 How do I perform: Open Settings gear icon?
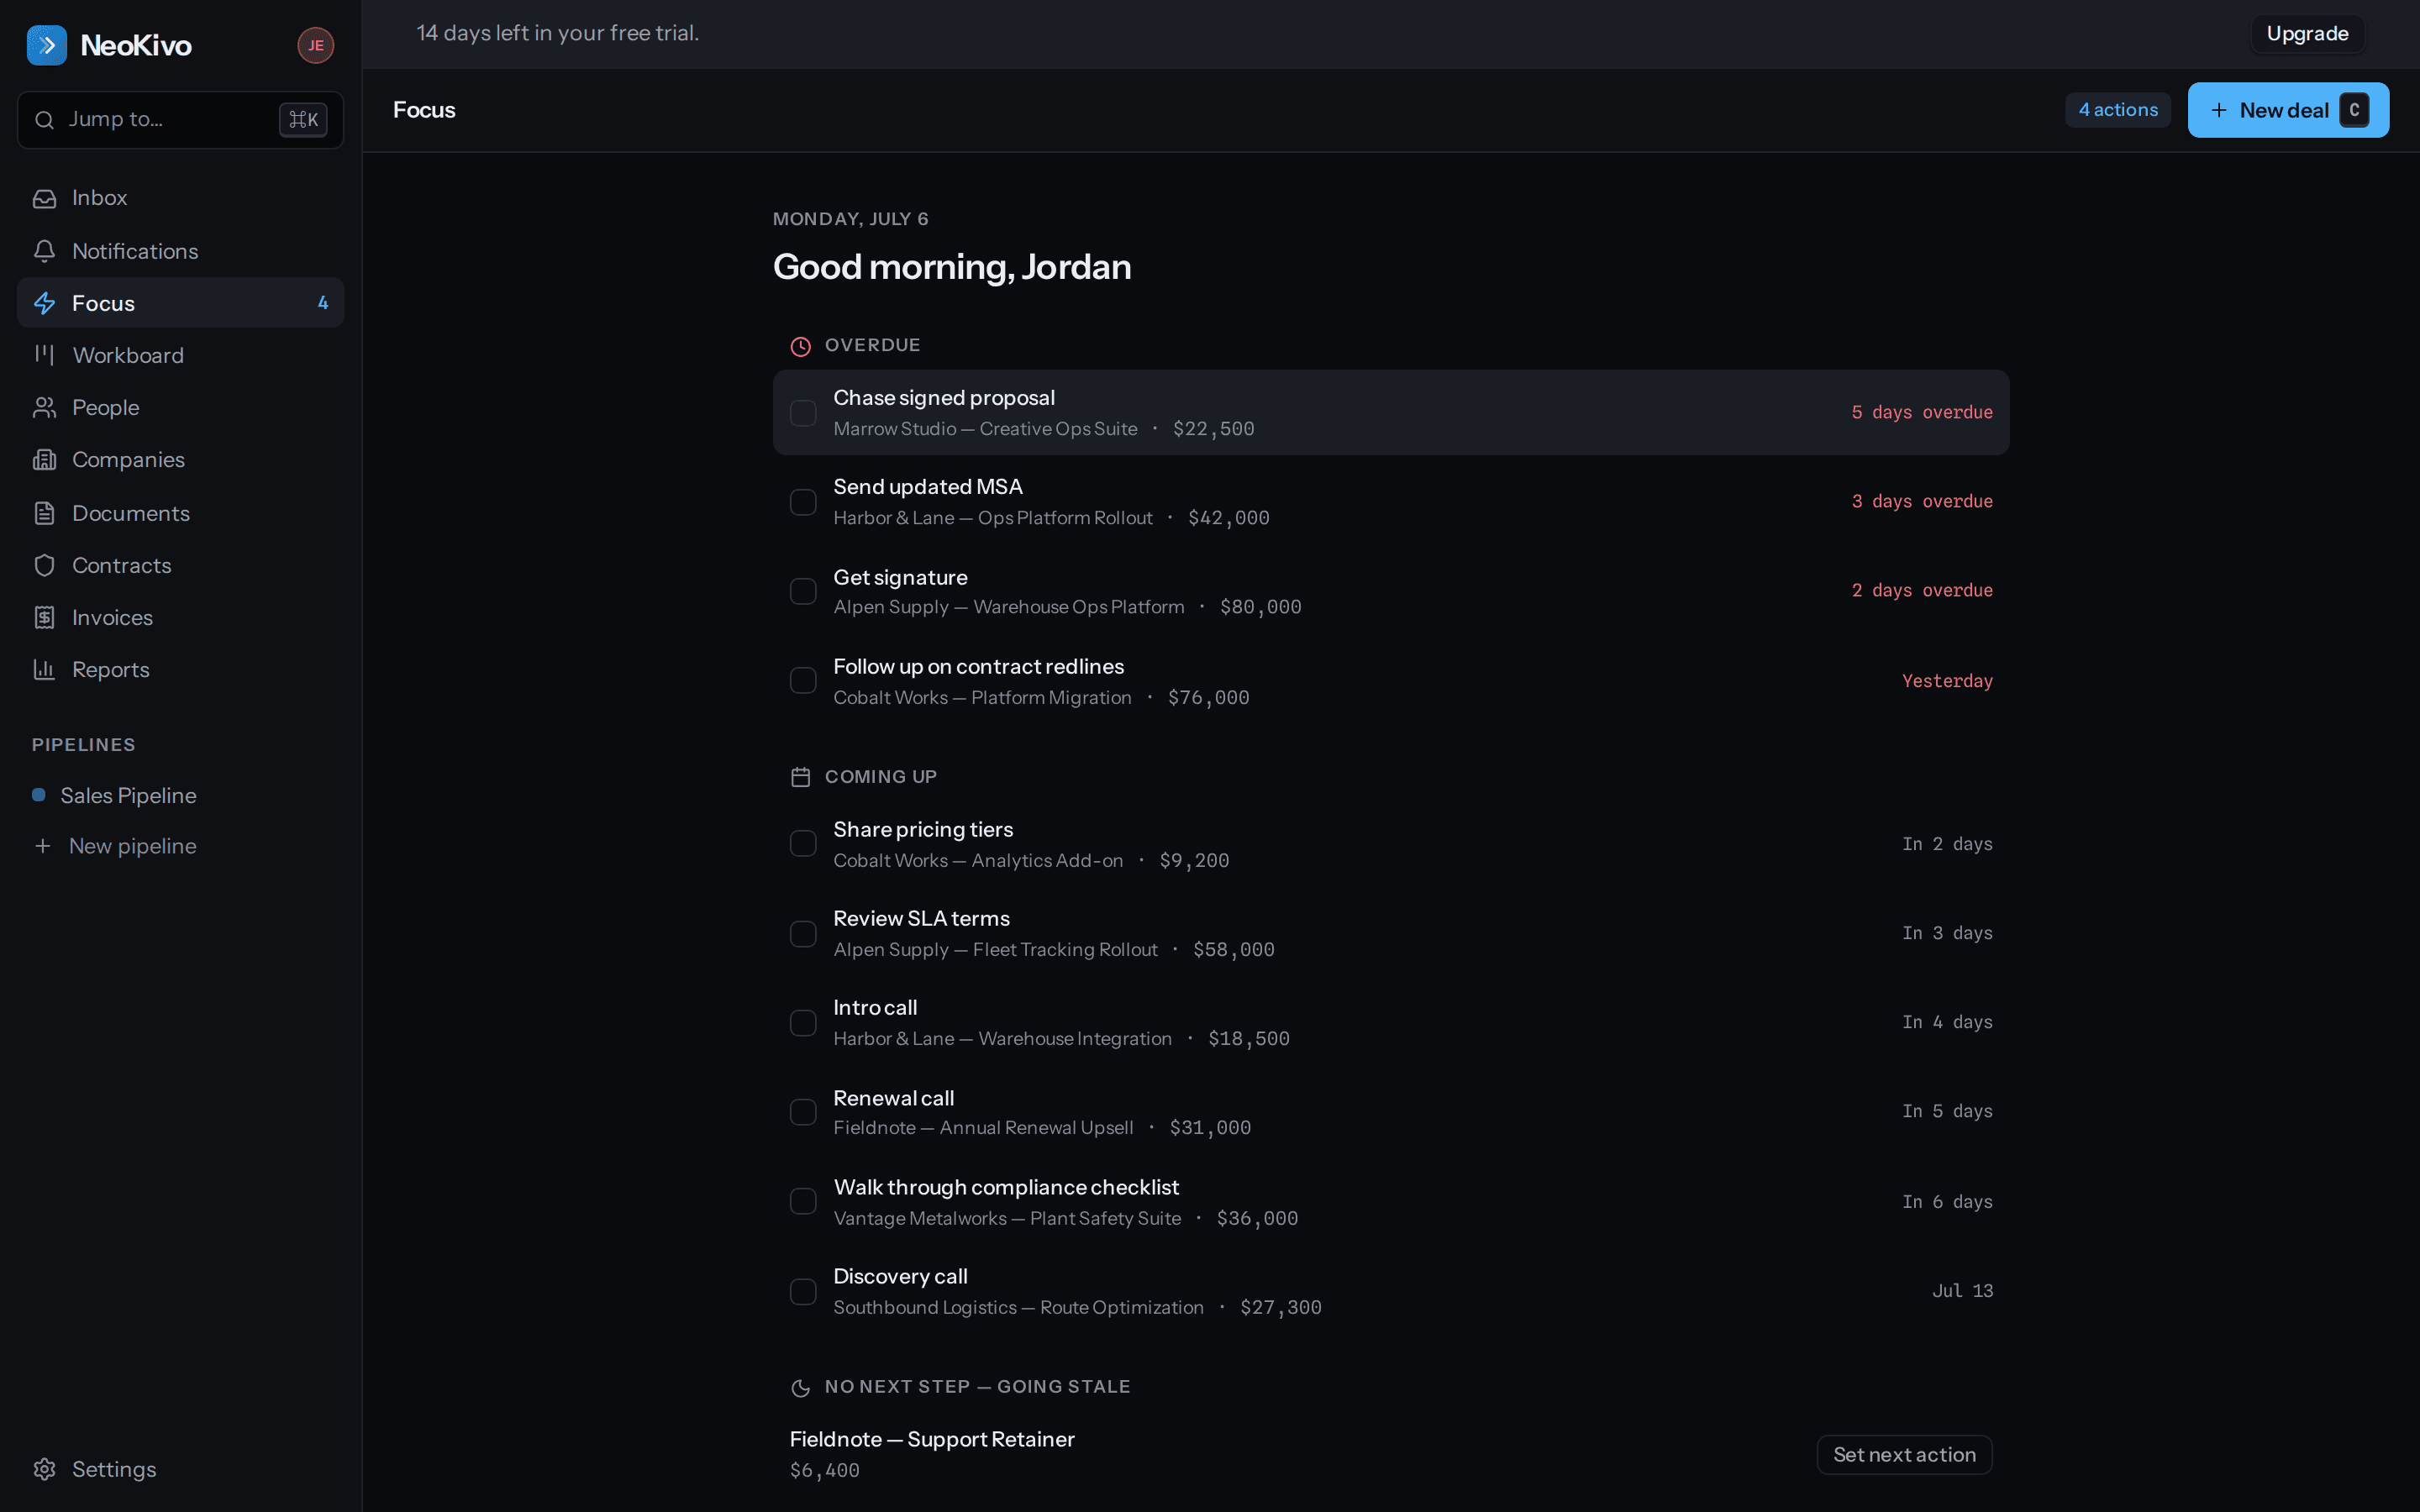[x=44, y=1469]
